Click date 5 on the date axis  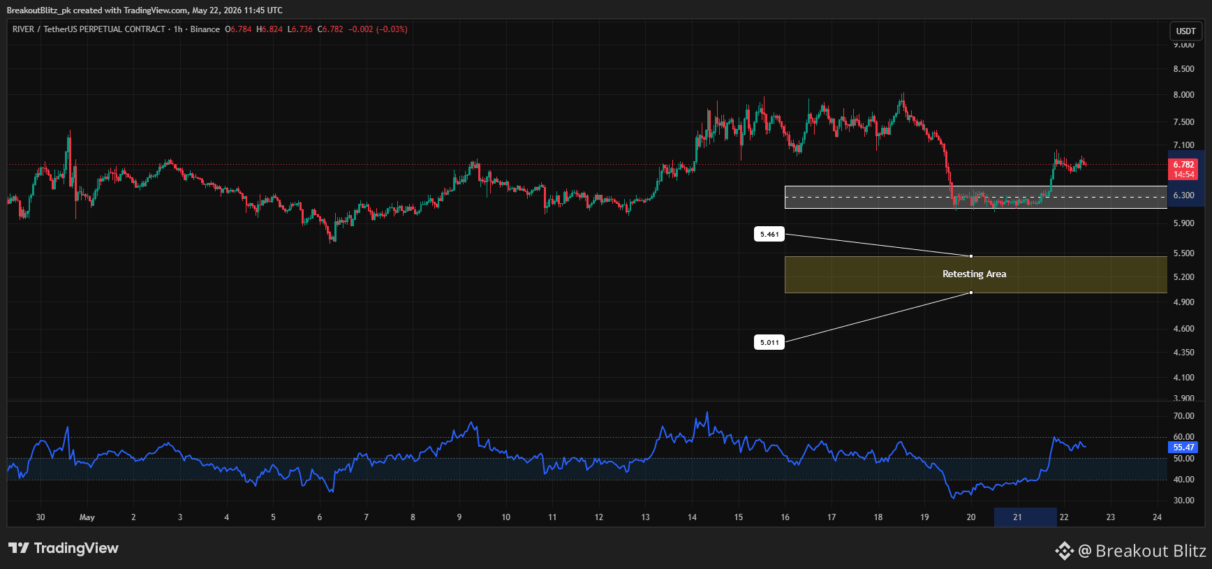[273, 517]
